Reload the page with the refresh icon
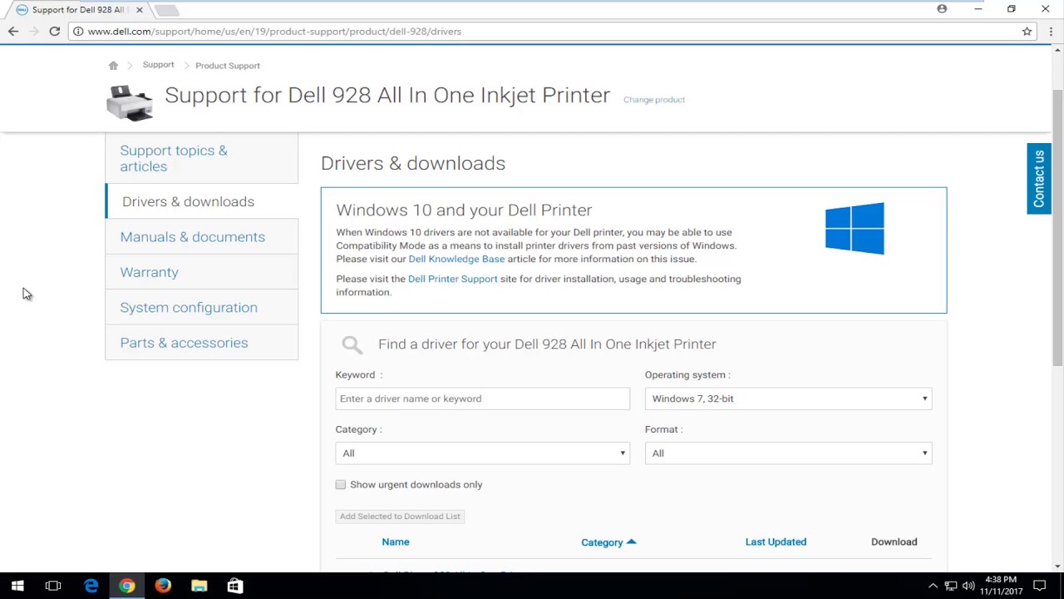This screenshot has height=599, width=1064. point(55,32)
